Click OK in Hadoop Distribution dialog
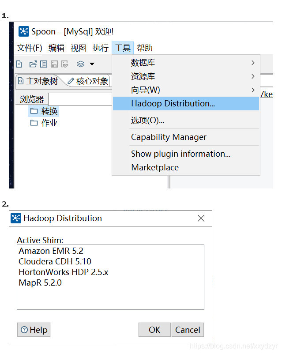The width and height of the screenshot is (282, 354). [154, 330]
